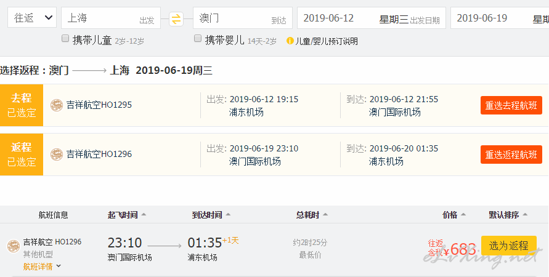This screenshot has width=549, height=277.
Task: Click the 上海 departure city field
Action: tap(111, 18)
